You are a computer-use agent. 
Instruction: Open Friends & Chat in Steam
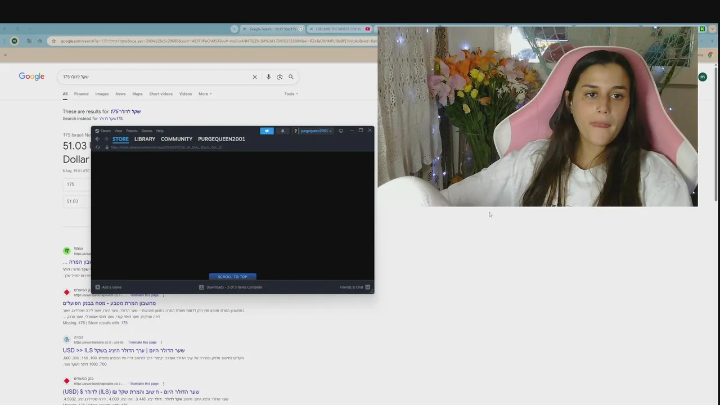[354, 287]
